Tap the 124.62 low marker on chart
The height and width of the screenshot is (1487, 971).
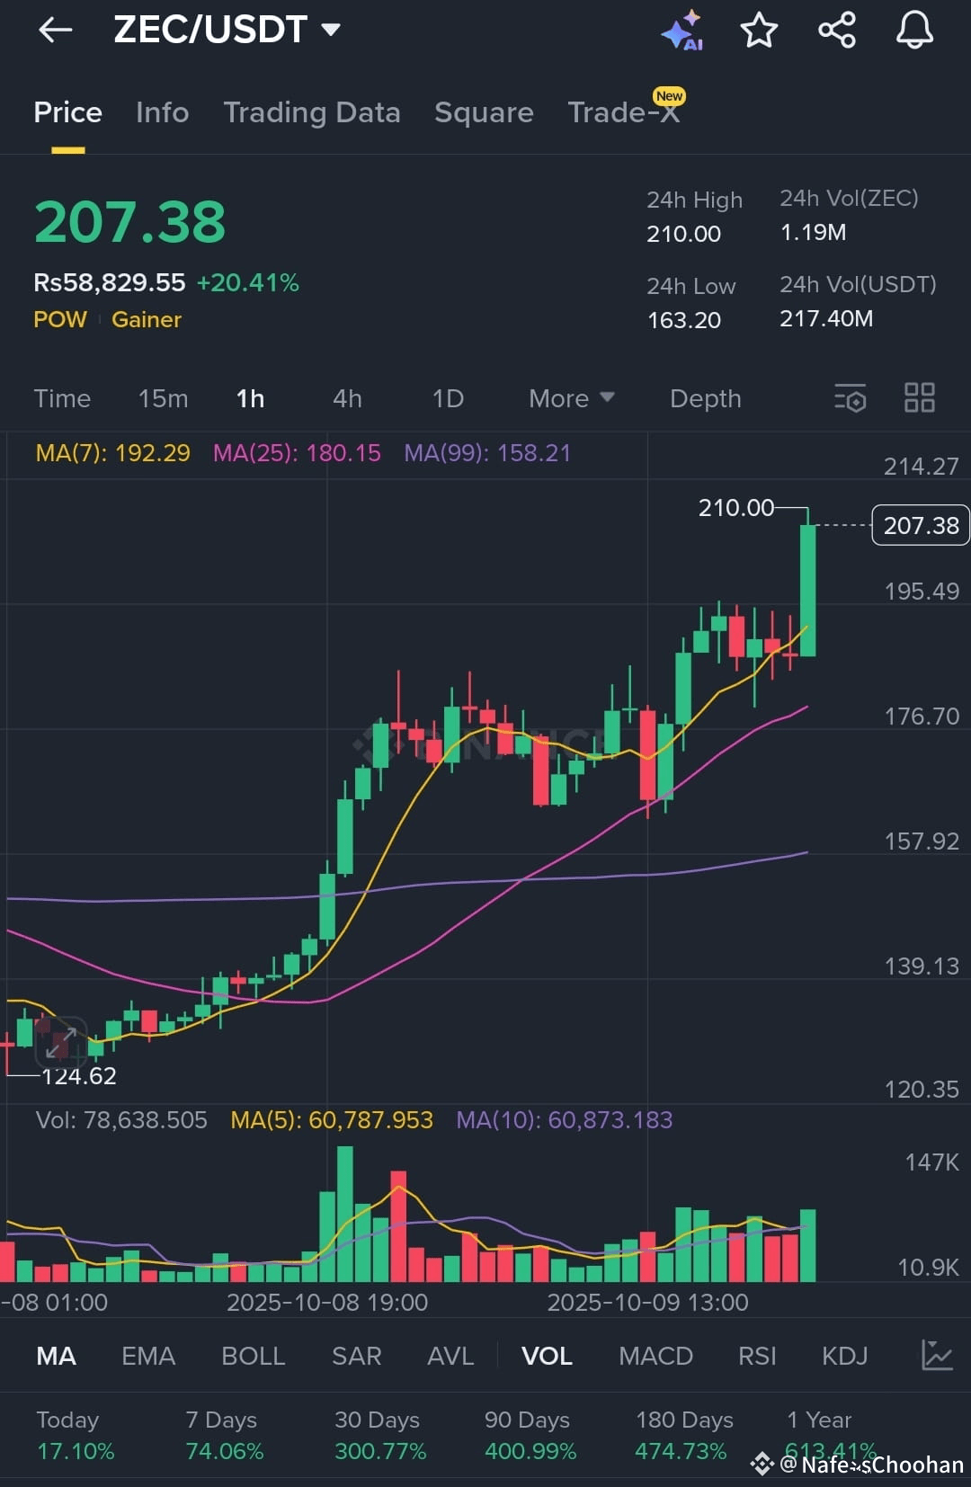pyautogui.click(x=79, y=1075)
